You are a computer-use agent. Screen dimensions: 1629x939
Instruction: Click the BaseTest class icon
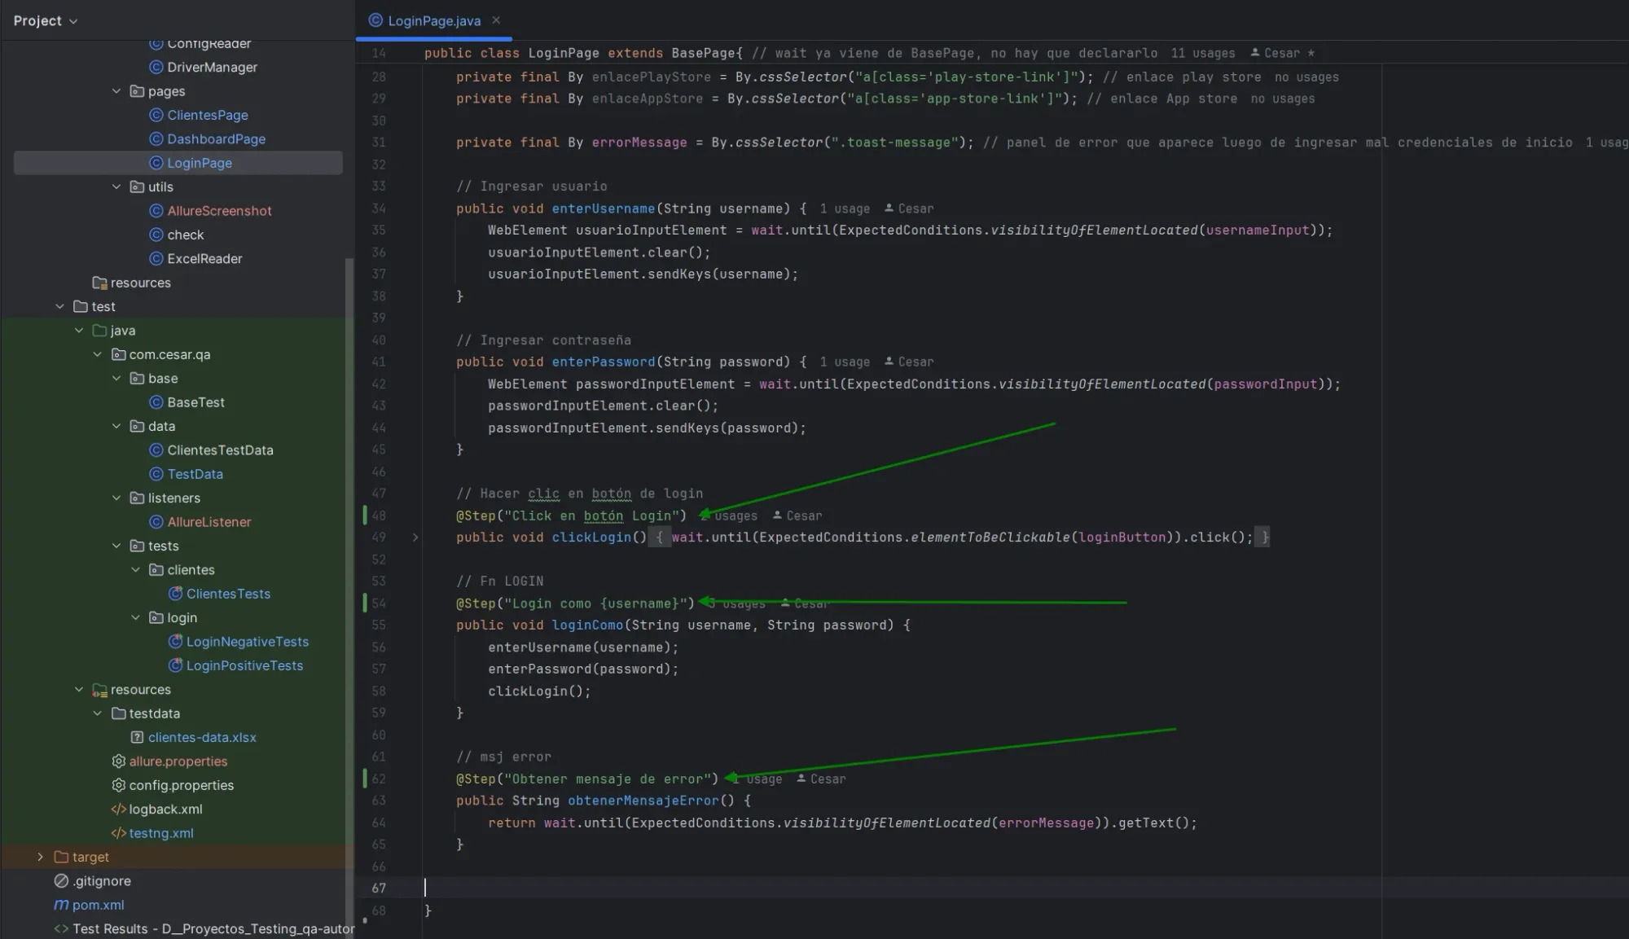(x=156, y=401)
